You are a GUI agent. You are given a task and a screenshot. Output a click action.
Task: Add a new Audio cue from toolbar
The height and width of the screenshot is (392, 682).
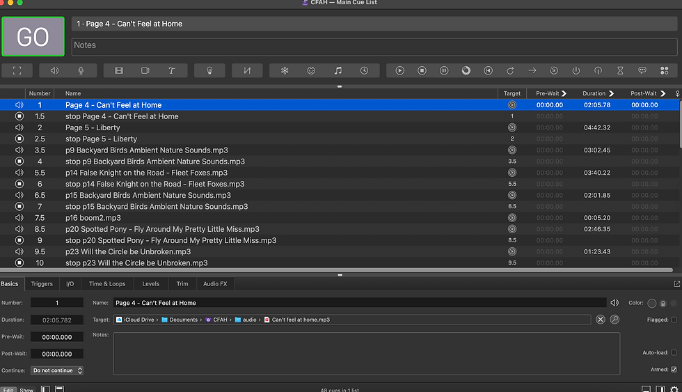pyautogui.click(x=54, y=70)
